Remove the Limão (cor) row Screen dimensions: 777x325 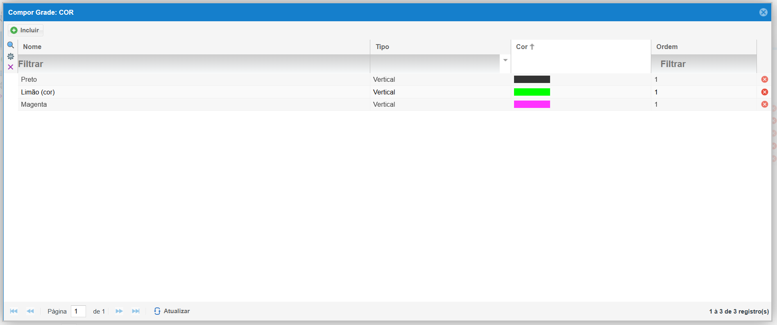point(764,92)
